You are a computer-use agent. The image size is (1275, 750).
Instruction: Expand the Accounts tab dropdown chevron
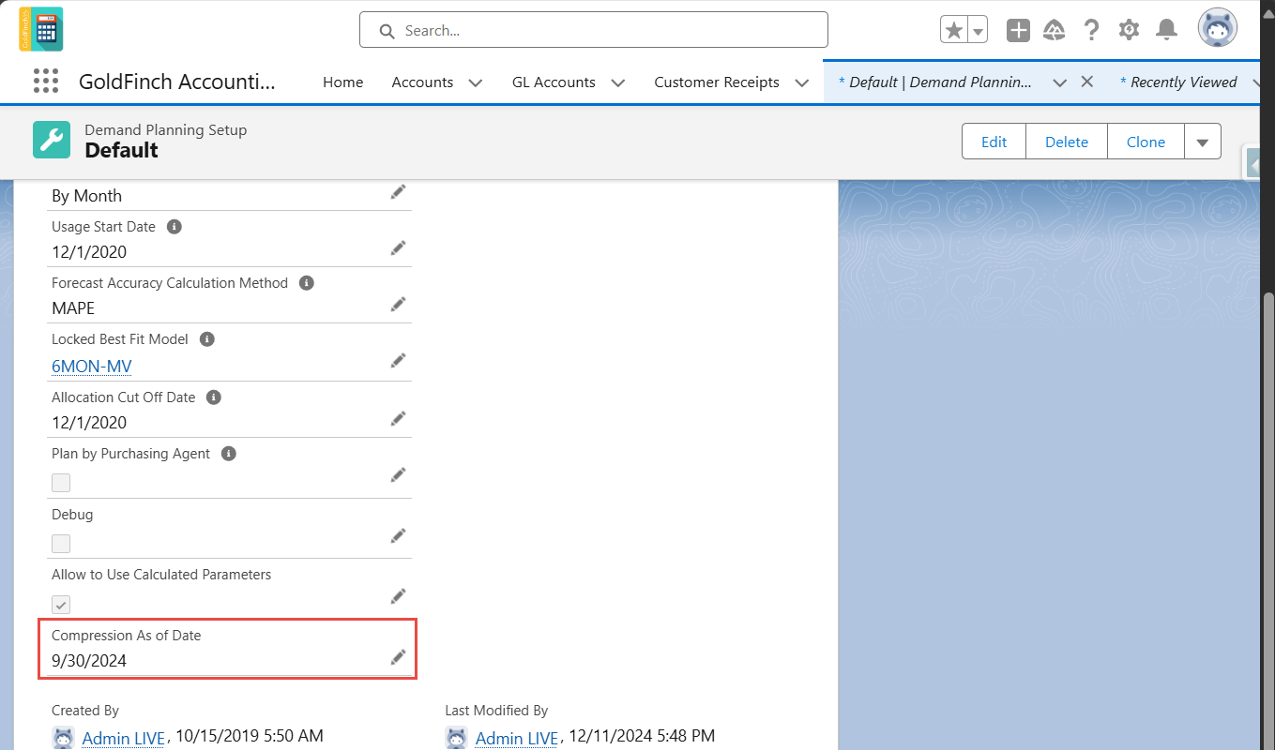click(476, 82)
